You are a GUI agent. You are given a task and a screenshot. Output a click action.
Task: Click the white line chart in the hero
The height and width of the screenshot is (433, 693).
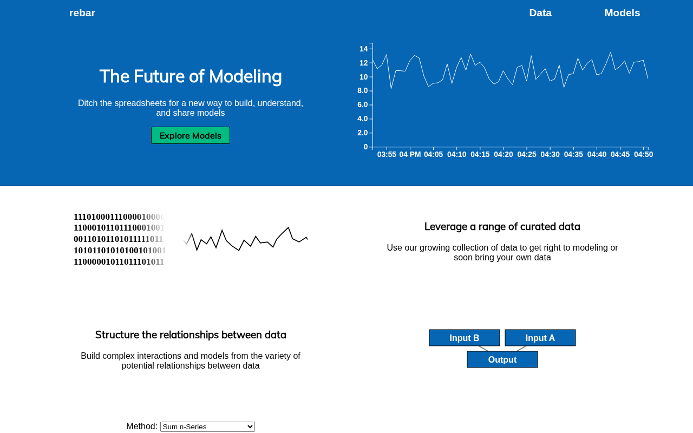(x=509, y=70)
